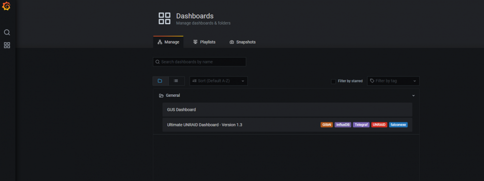The height and width of the screenshot is (181, 484).
Task: Open the Dashboards grid icon in sidebar
Action: point(7,45)
